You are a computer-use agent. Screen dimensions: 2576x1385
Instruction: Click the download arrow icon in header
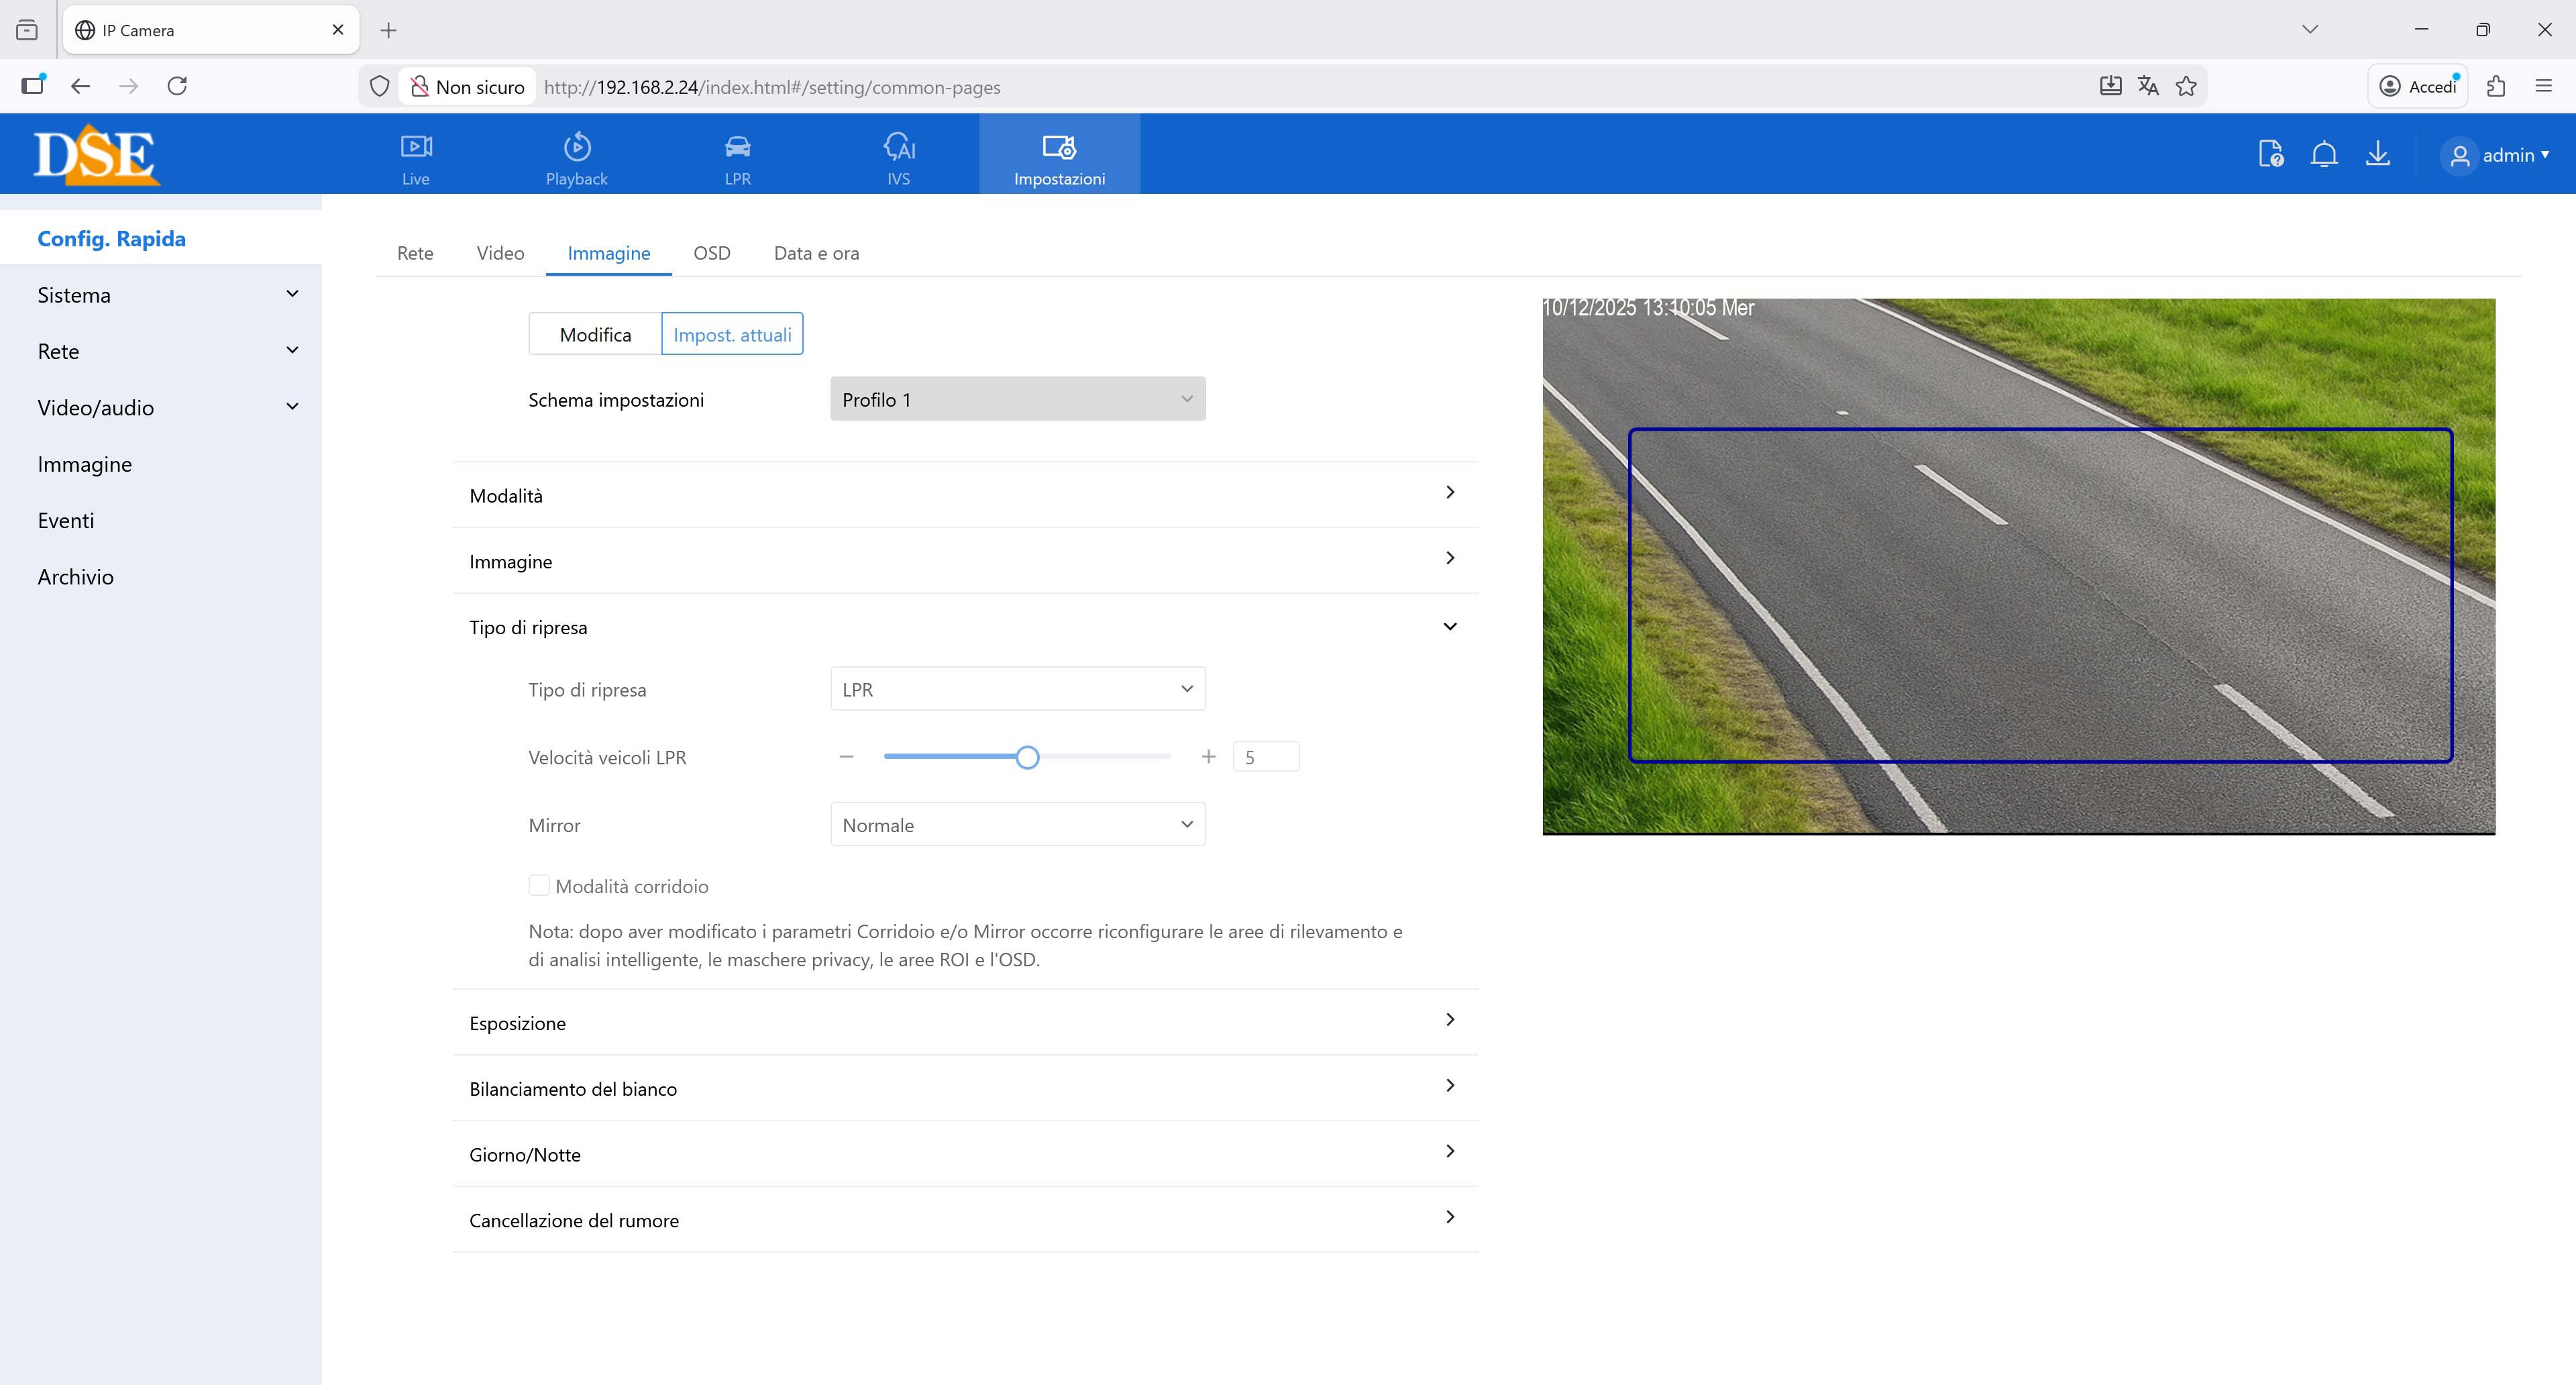coord(2378,155)
